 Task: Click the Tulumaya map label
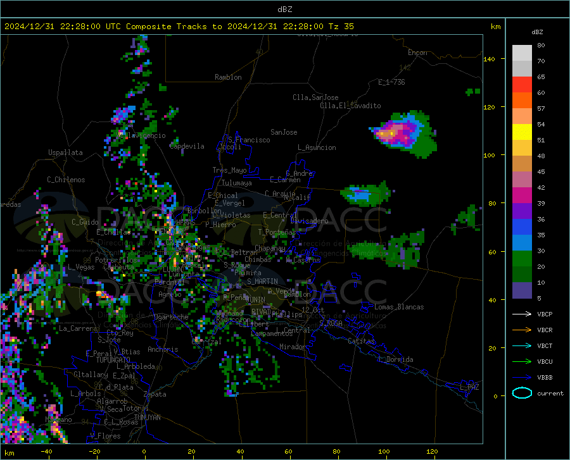pos(237,183)
